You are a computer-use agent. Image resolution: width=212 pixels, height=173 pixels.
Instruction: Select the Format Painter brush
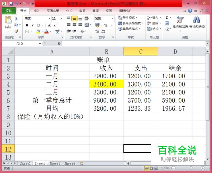click(x=16, y=31)
